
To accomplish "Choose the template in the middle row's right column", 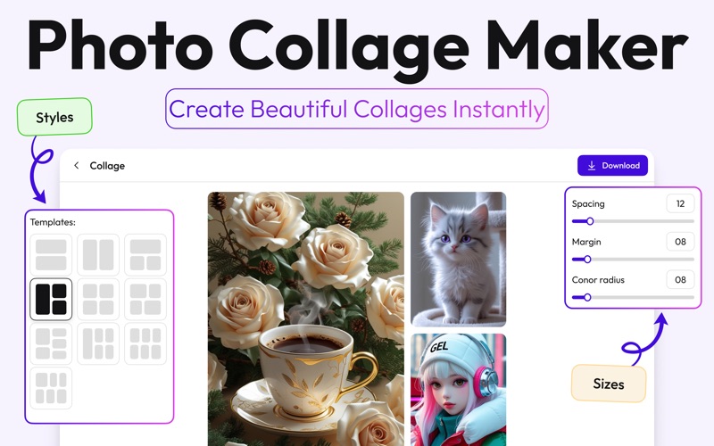I will [x=145, y=299].
